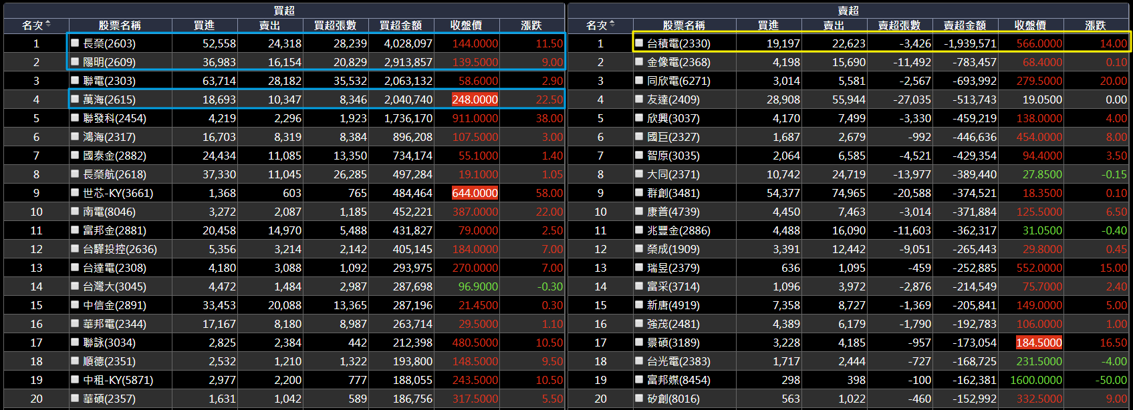This screenshot has height=410, width=1133.
Task: Enable the checkbox for 聯發科(2454)
Action: (76, 118)
